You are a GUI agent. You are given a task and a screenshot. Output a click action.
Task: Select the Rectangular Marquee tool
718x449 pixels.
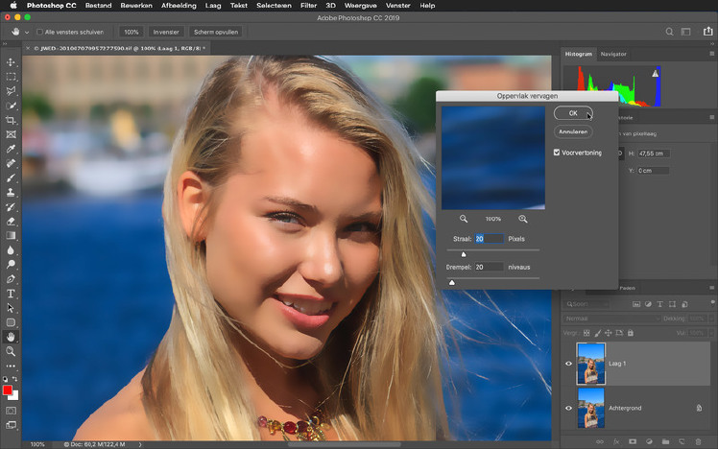11,77
